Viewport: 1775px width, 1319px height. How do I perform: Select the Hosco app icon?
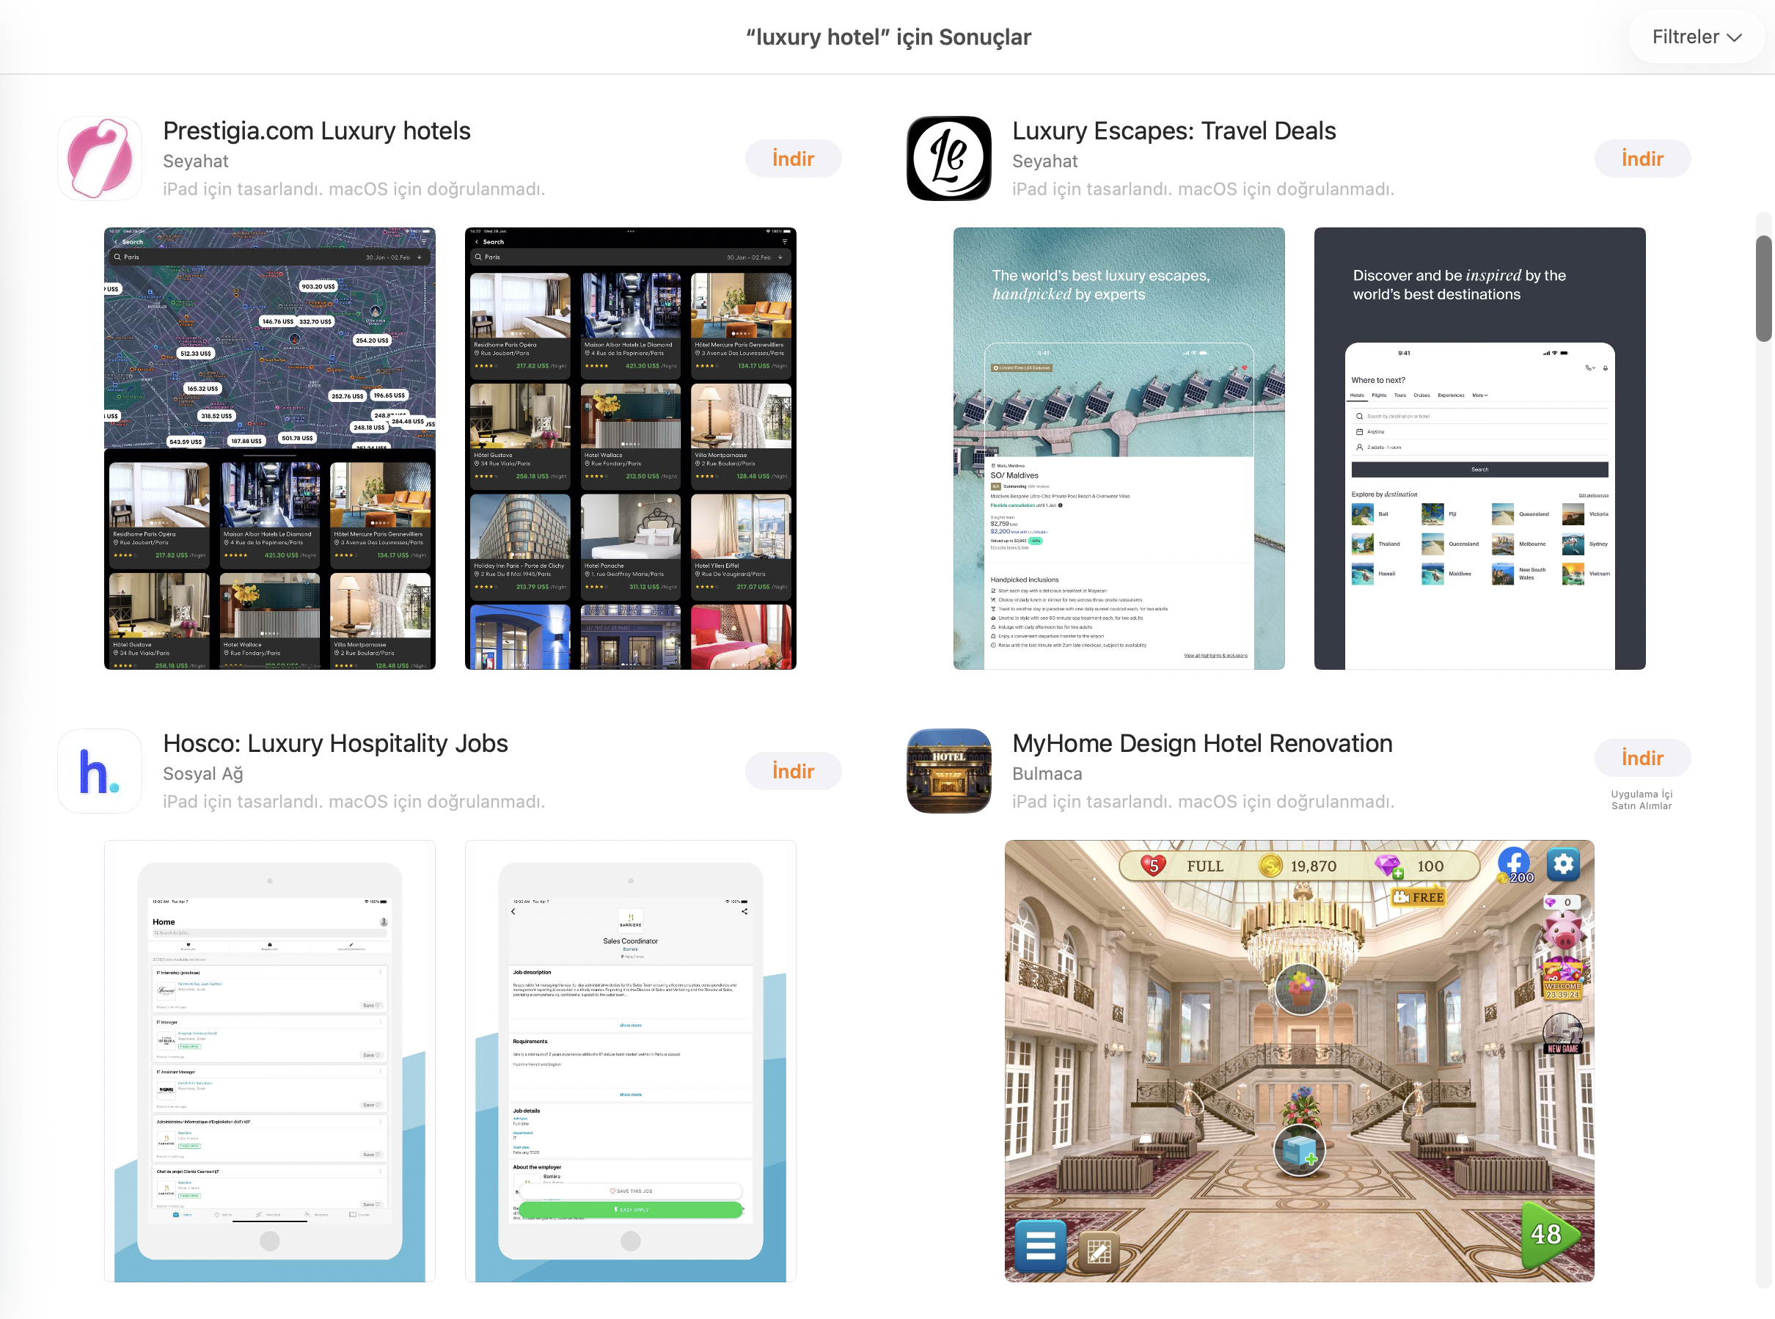(x=99, y=770)
